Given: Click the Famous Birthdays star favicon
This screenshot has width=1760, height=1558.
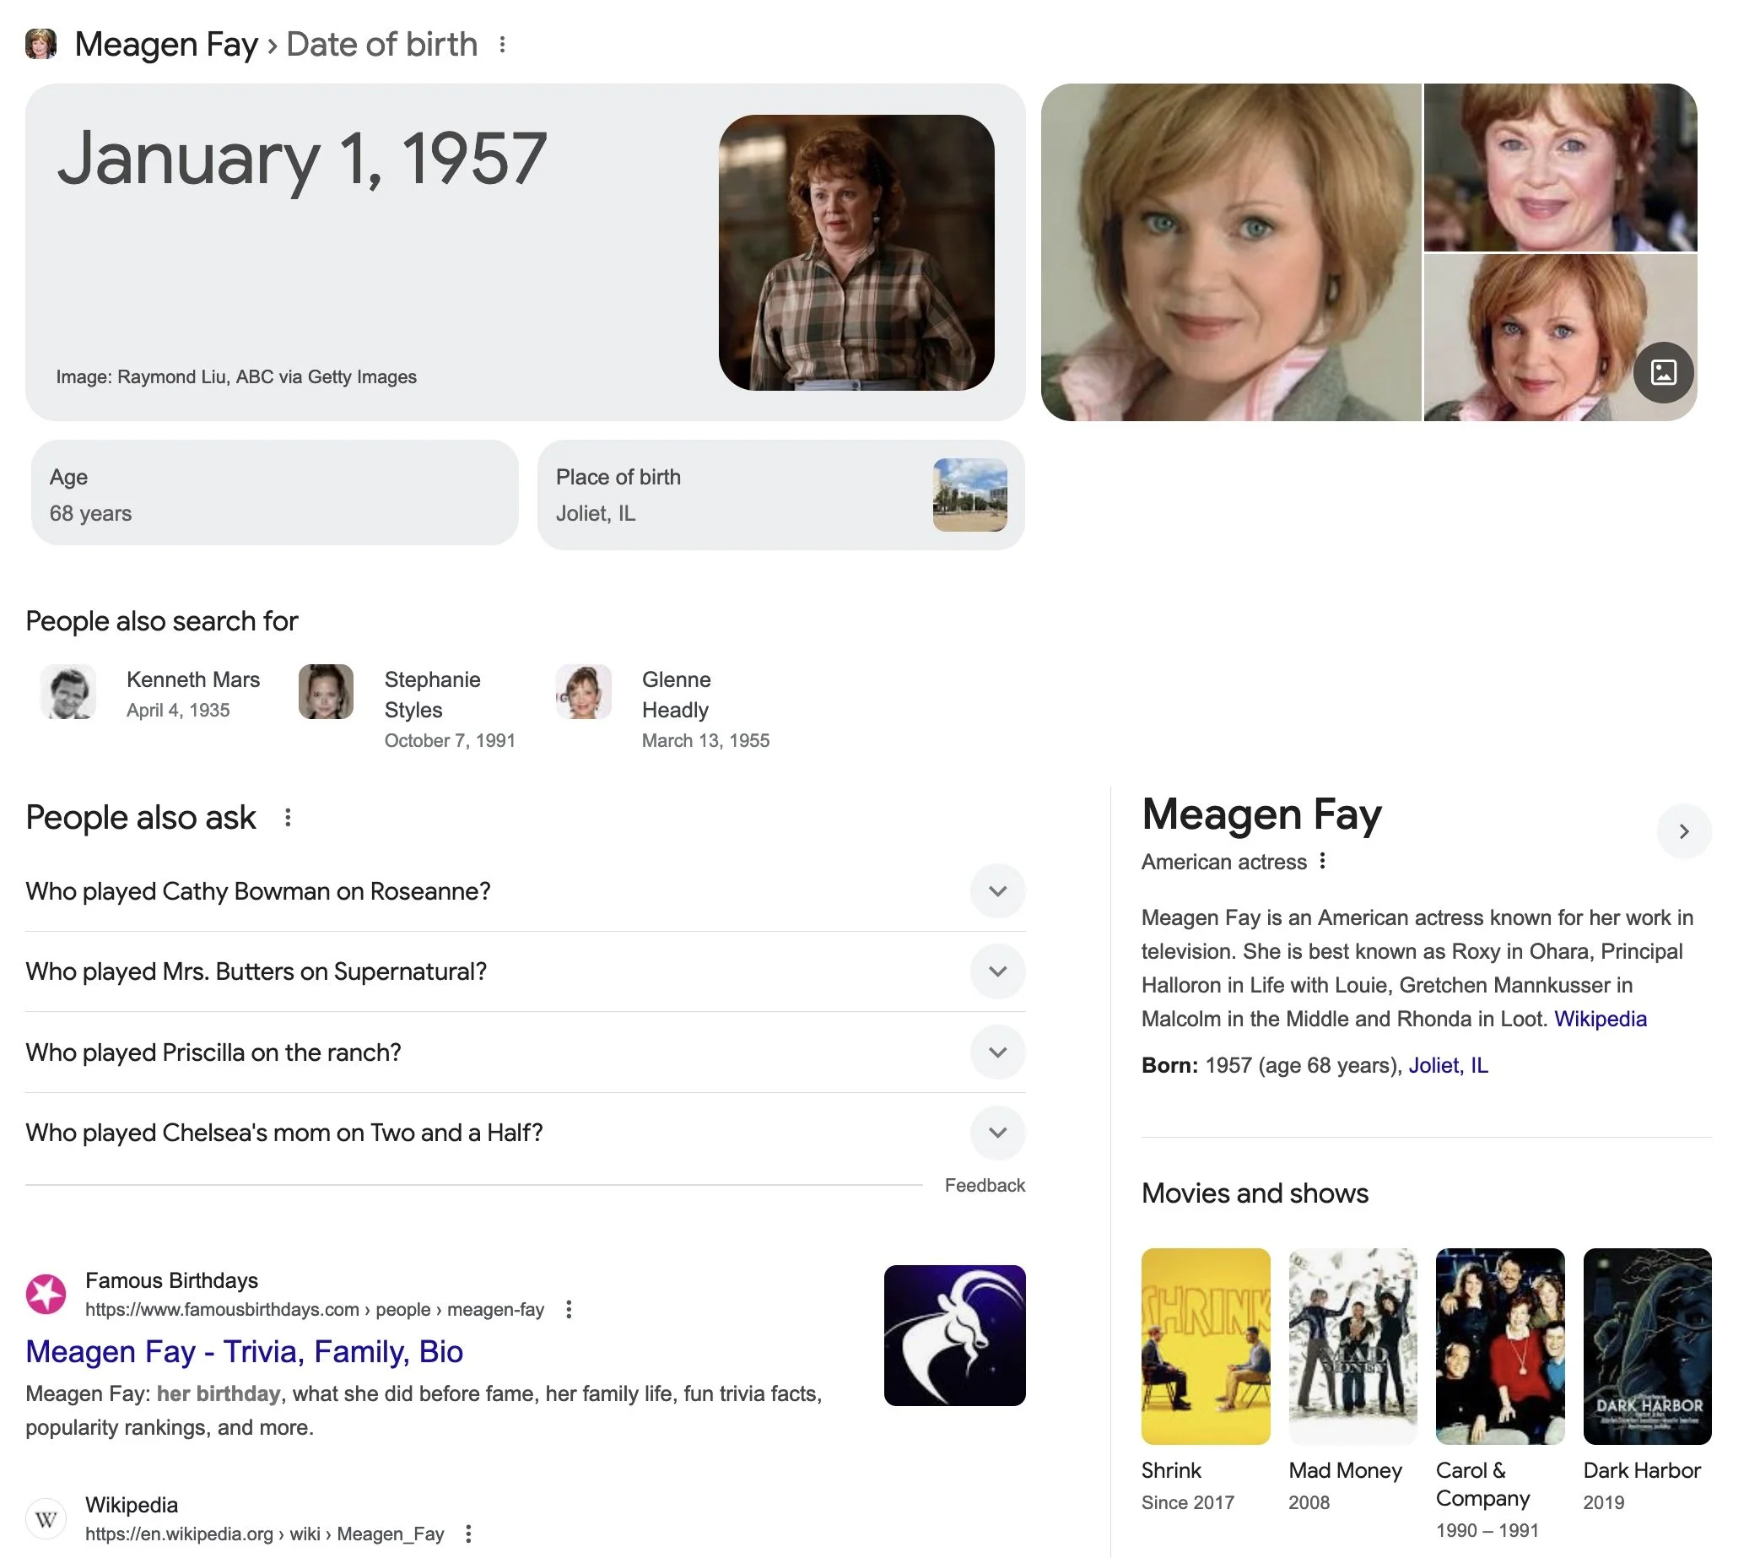Looking at the screenshot, I should click(46, 1294).
